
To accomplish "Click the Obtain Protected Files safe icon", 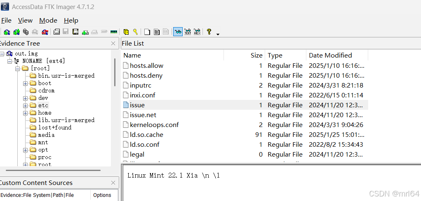I will (126, 32).
